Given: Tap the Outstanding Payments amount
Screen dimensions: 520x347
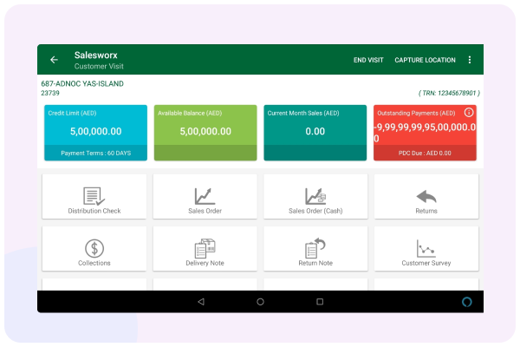Looking at the screenshot, I should (426, 132).
